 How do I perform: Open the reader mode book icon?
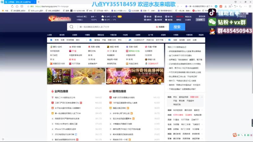(22, 6)
